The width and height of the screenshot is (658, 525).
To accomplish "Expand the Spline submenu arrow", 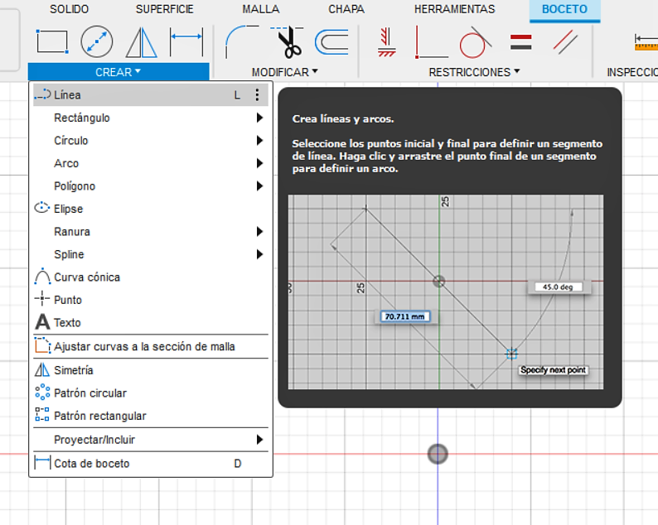I will pos(259,254).
